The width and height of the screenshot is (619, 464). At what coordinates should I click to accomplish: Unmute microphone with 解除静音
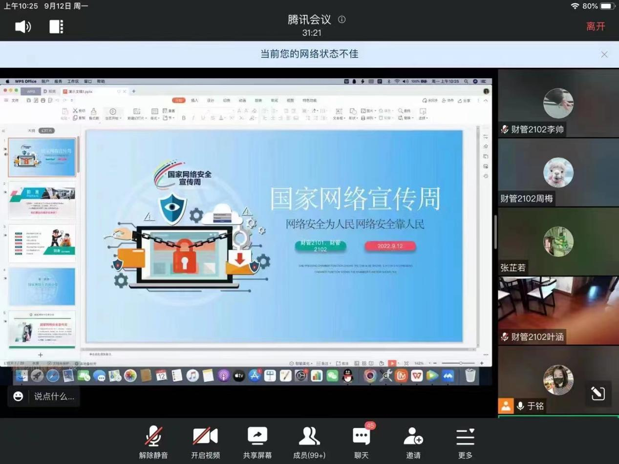pos(153,442)
